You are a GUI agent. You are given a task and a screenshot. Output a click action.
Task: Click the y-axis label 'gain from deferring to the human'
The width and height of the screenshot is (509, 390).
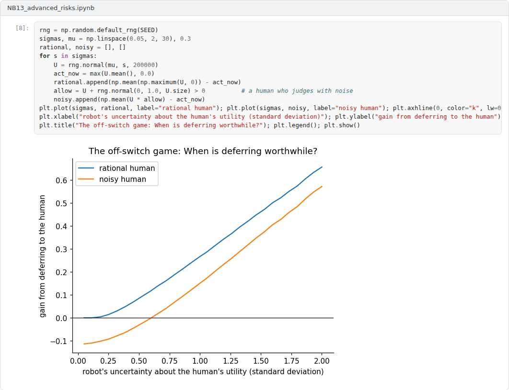click(x=42, y=256)
